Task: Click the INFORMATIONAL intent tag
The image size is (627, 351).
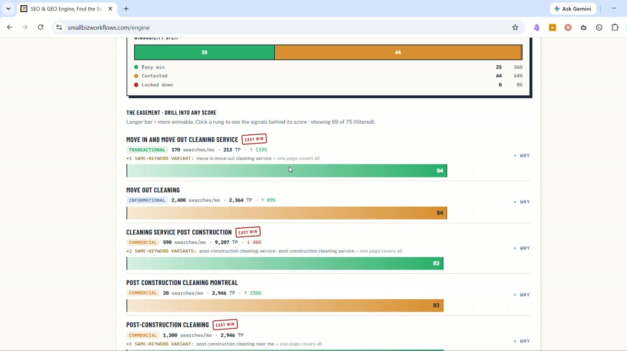Action: 147,201
